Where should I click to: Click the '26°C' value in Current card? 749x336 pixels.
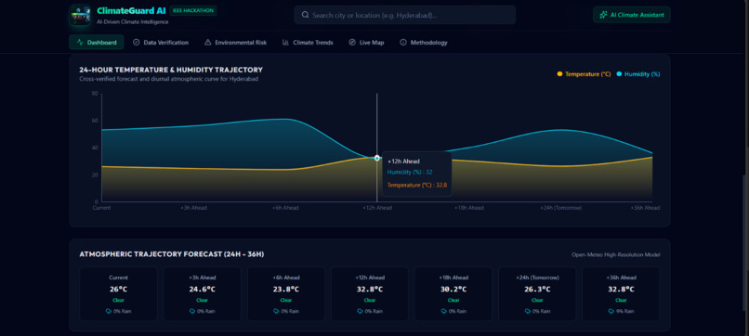coord(118,290)
